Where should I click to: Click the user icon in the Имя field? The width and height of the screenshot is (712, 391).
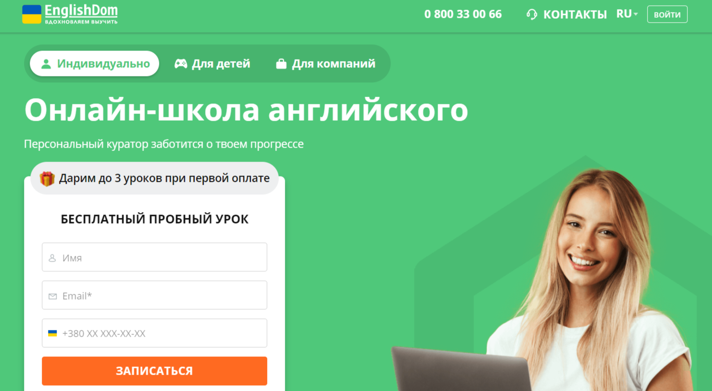[52, 258]
